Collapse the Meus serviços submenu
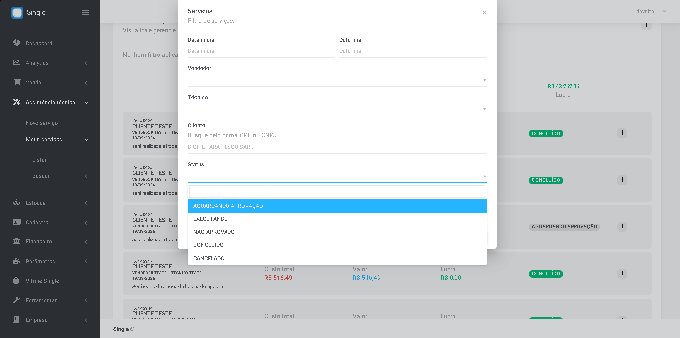This screenshot has width=680, height=338. [x=86, y=140]
